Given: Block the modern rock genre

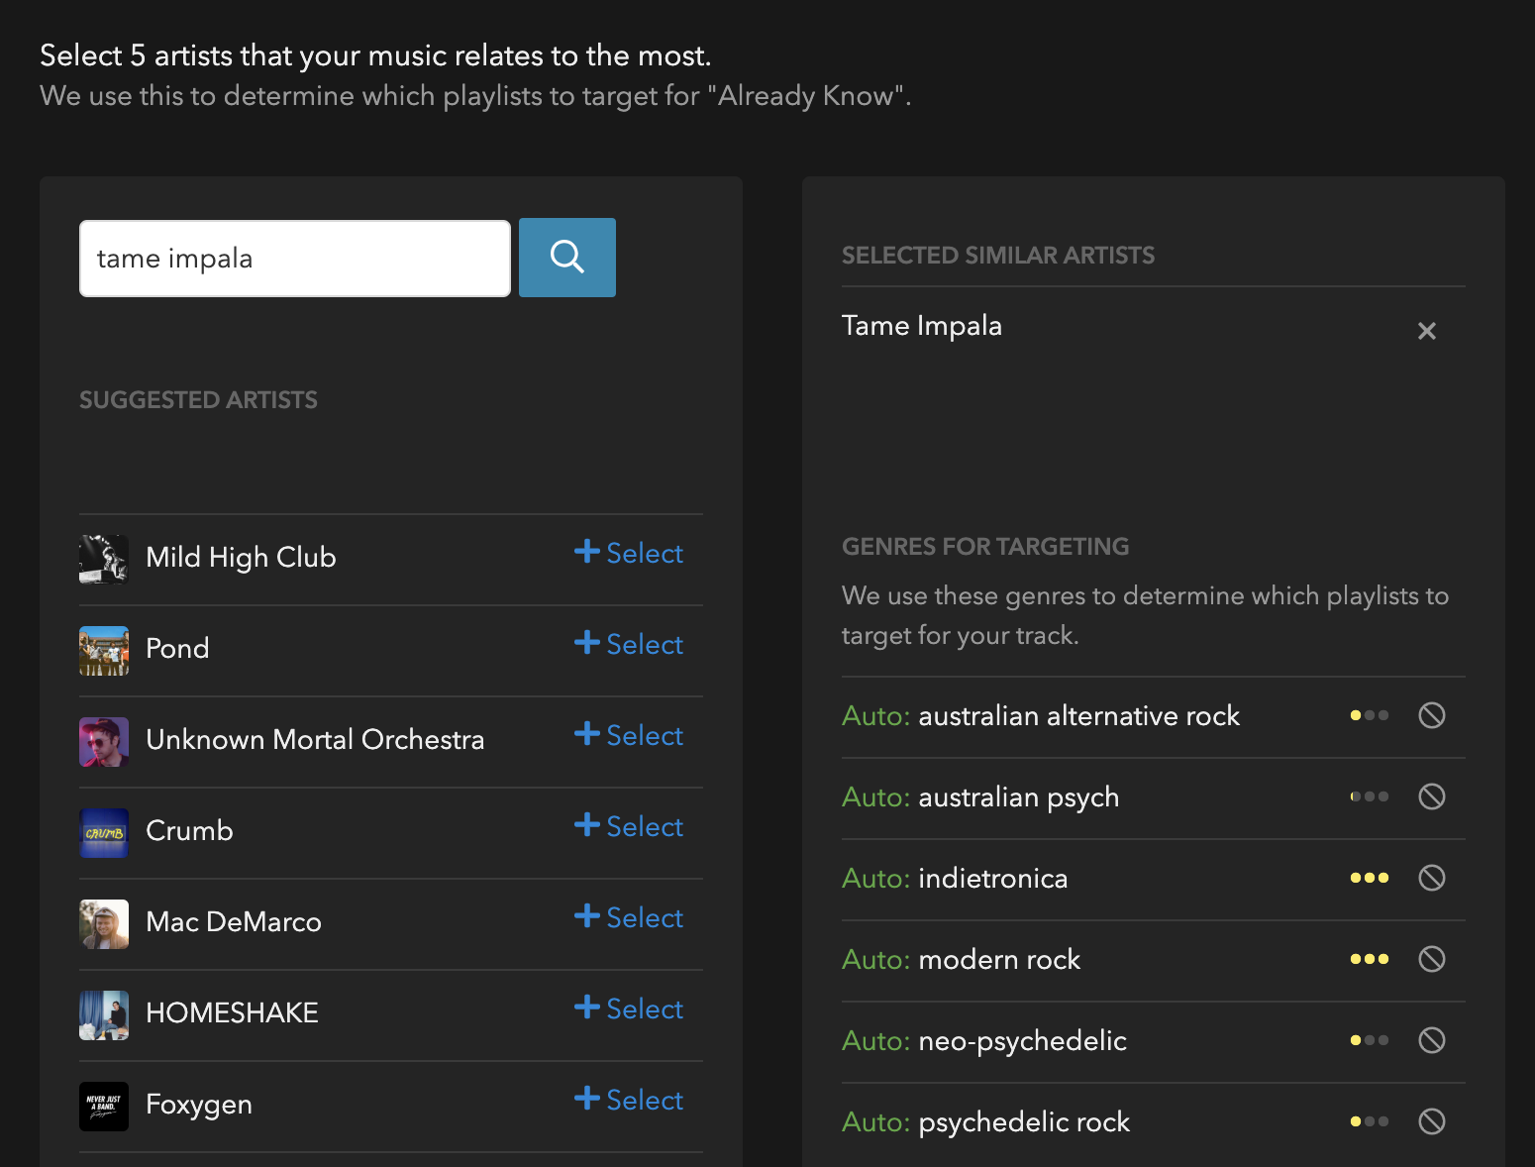Looking at the screenshot, I should tap(1432, 959).
